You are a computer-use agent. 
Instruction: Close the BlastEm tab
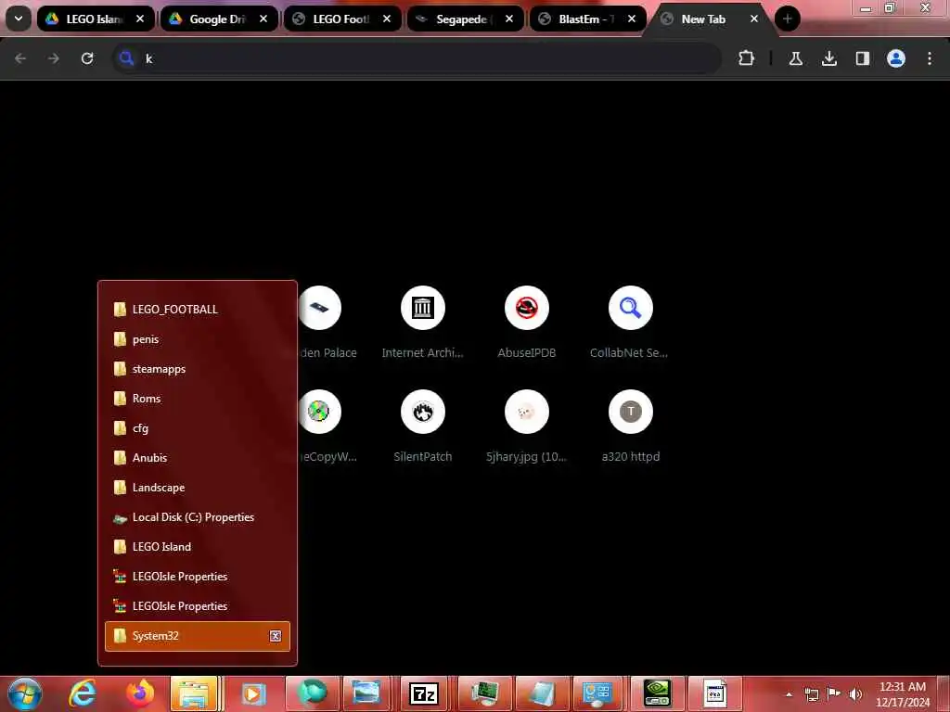632,19
